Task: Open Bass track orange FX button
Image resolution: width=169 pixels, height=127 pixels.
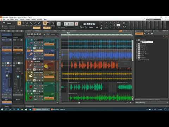Action: pos(49,55)
